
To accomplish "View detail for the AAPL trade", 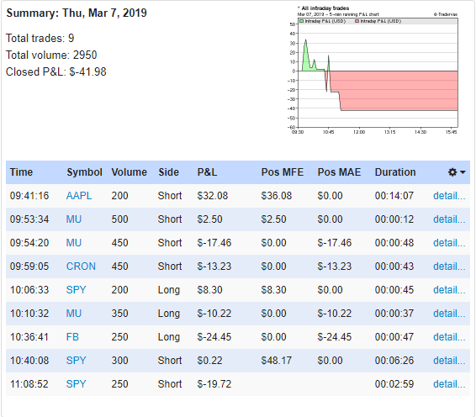I will 449,196.
